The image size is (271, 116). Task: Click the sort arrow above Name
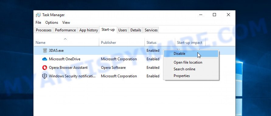65,39
